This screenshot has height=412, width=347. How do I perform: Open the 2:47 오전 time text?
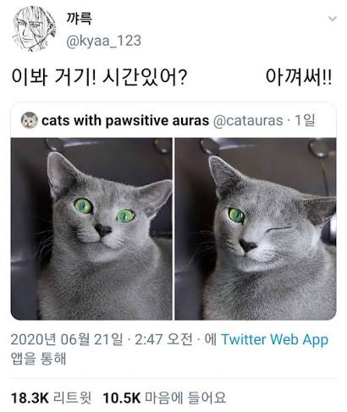[x=163, y=339]
